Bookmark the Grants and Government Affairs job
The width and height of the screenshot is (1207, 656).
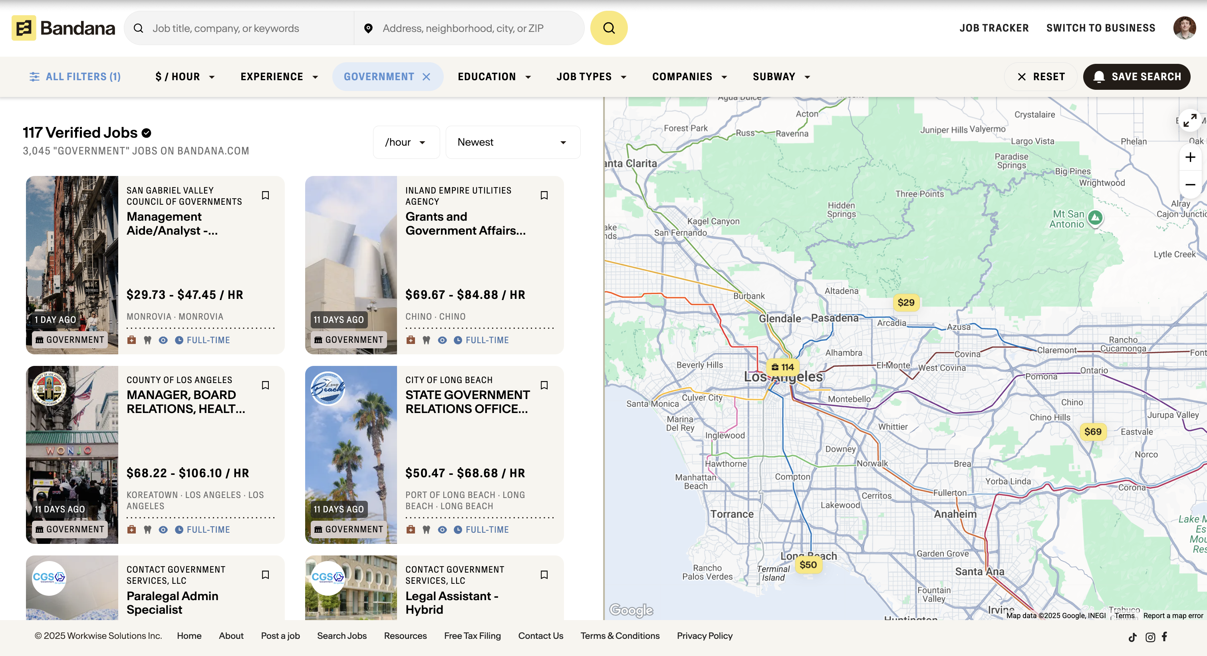[544, 195]
